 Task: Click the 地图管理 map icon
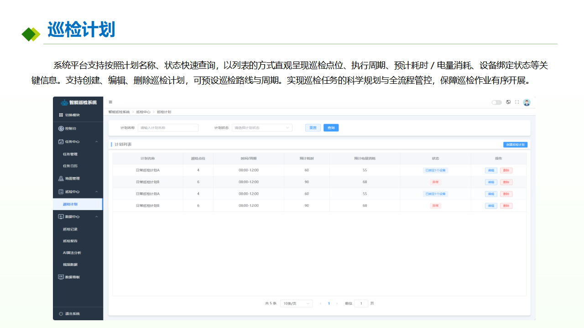point(61,179)
